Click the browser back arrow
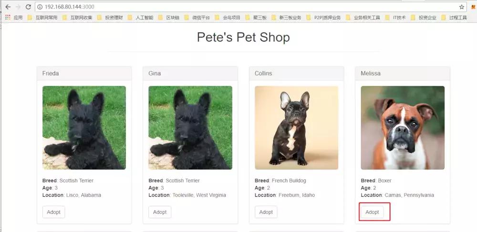The image size is (477, 232). [x=8, y=7]
